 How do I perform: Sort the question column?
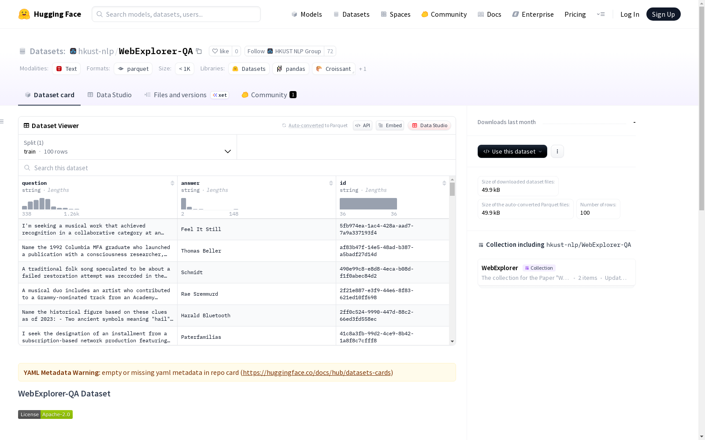(x=172, y=183)
